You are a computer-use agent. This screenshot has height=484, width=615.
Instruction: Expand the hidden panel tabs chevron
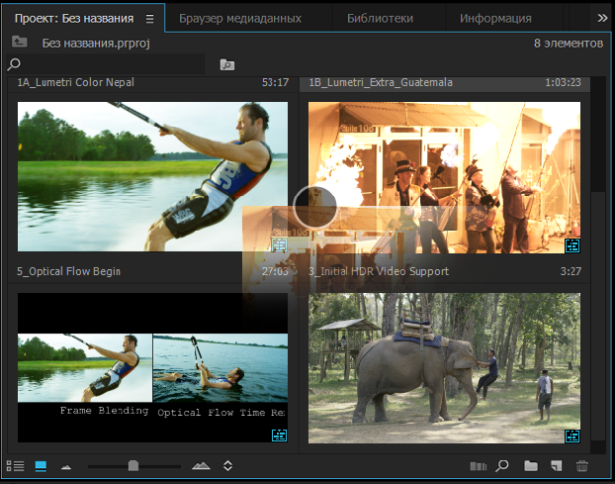(x=602, y=18)
